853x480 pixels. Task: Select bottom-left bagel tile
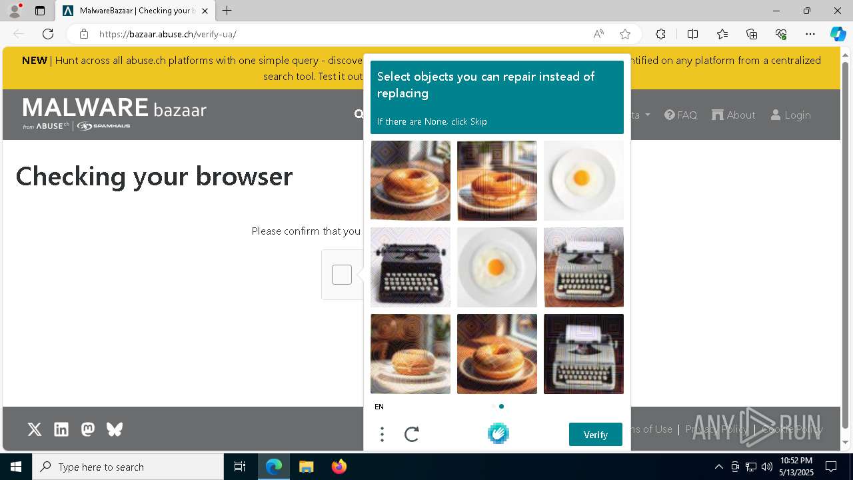(x=411, y=354)
